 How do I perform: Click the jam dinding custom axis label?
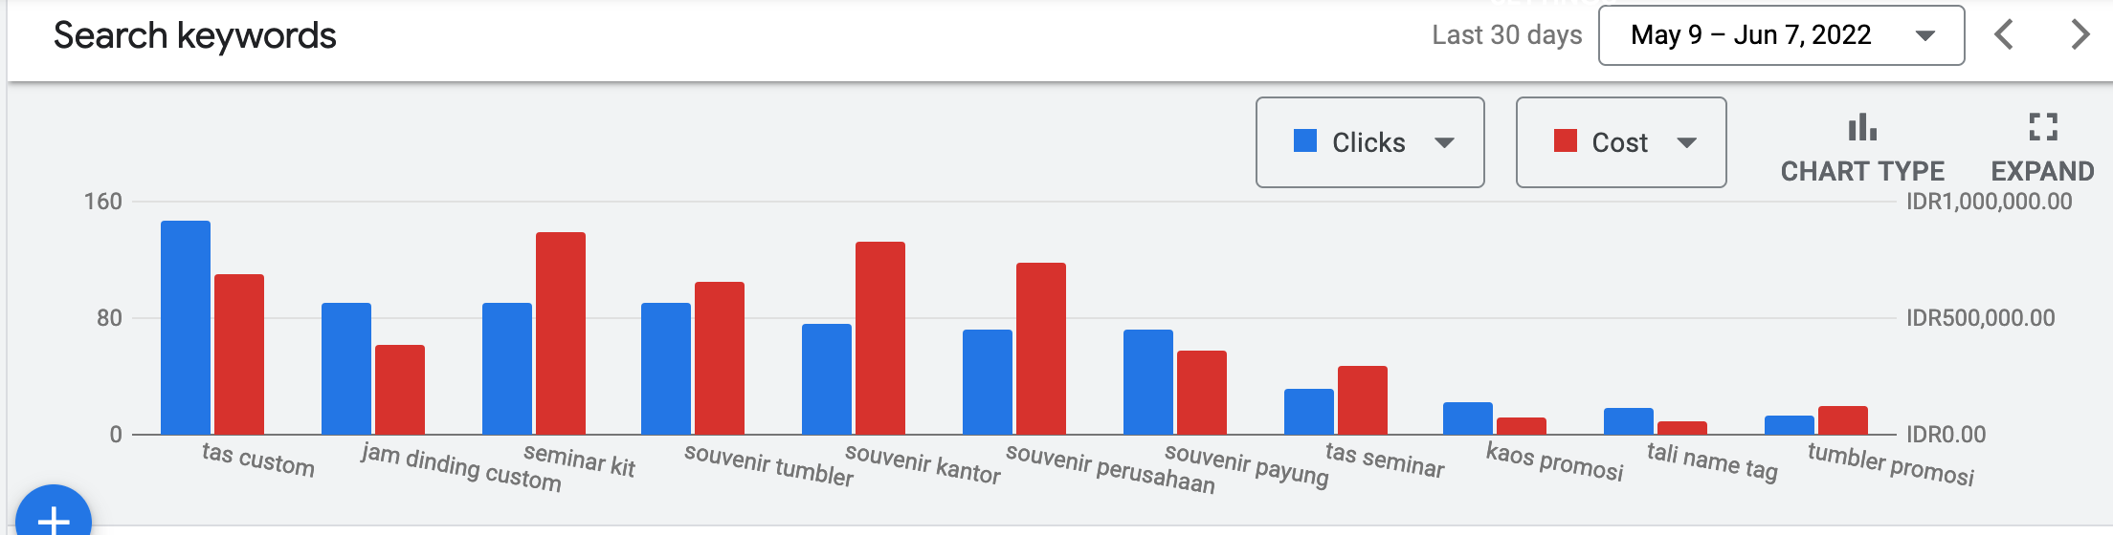pyautogui.click(x=461, y=466)
